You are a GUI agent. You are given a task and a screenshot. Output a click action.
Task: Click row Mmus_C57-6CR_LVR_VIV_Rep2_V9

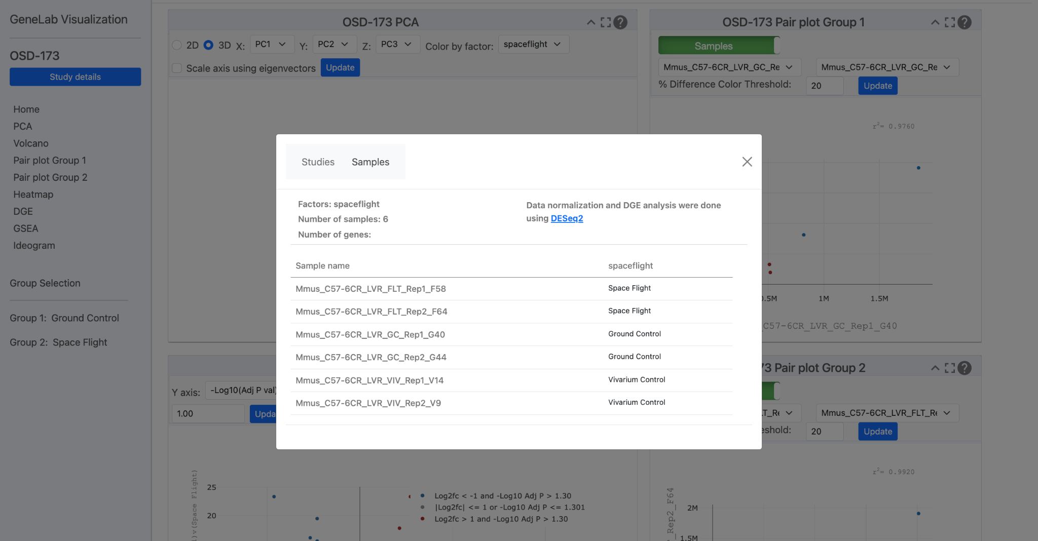[x=511, y=403]
